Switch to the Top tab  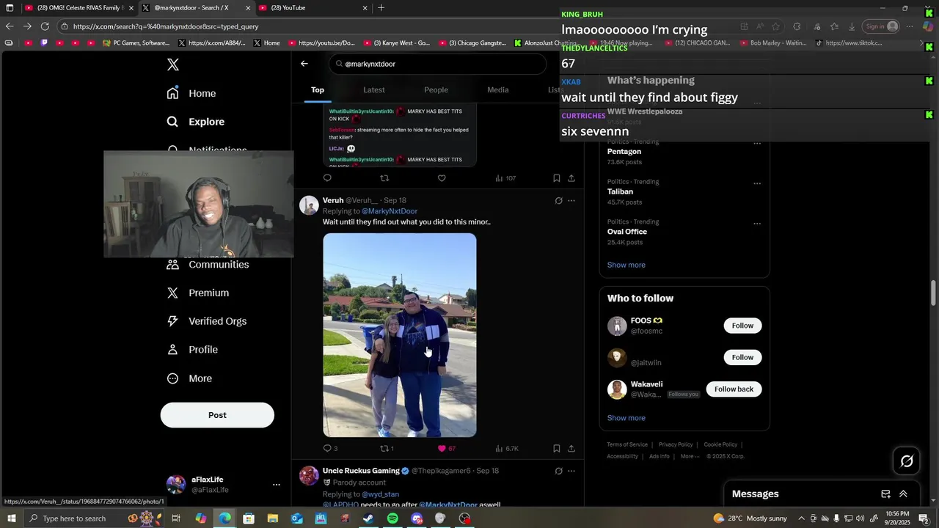pyautogui.click(x=318, y=89)
